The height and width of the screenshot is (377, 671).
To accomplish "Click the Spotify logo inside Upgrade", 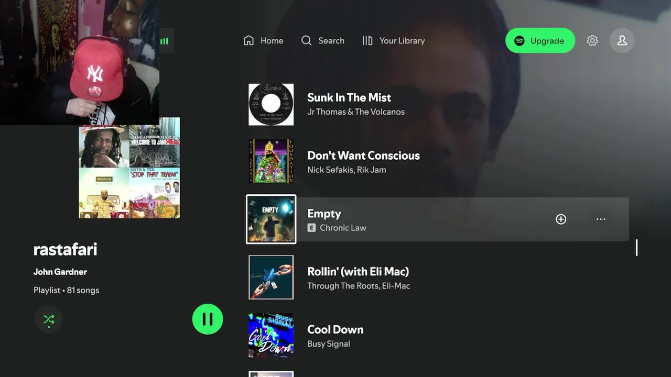I will pyautogui.click(x=520, y=41).
